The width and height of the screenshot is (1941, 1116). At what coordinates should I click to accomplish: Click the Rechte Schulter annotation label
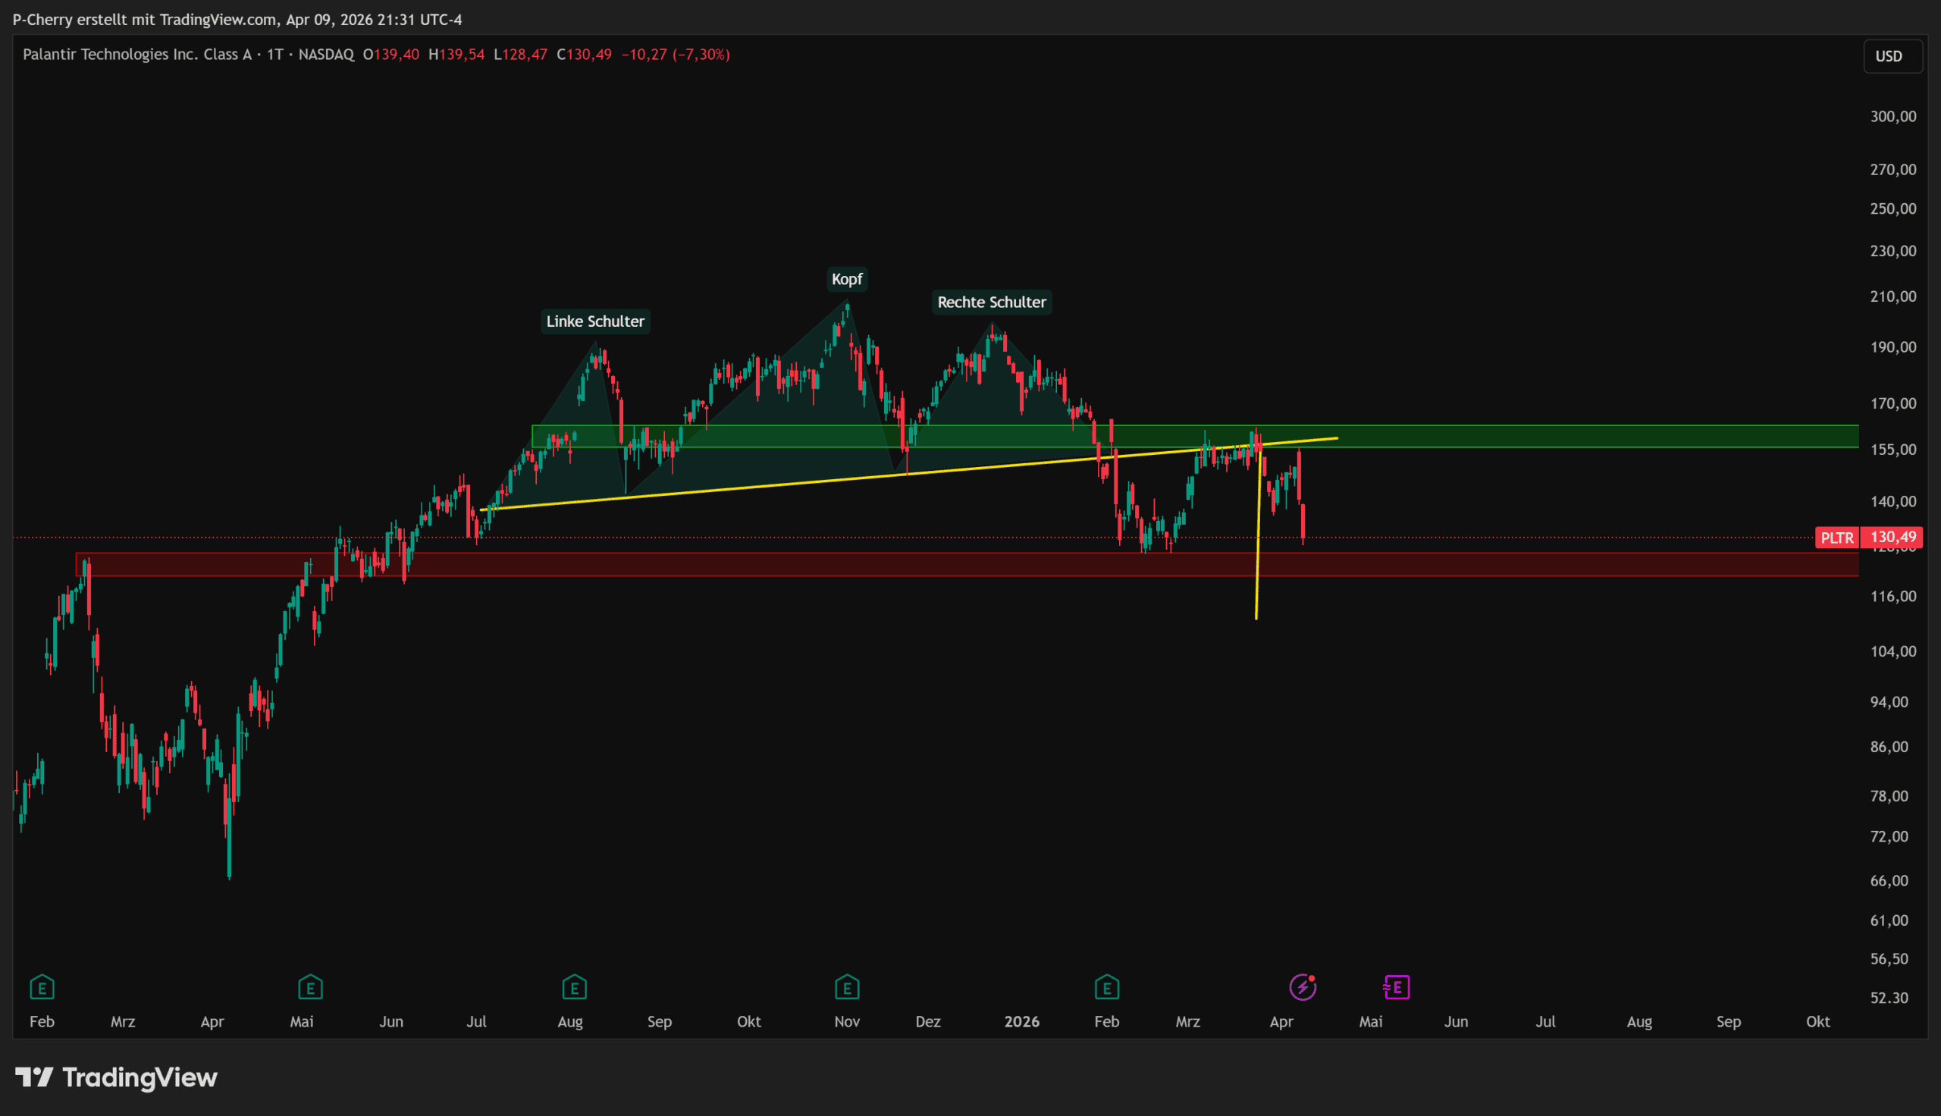[991, 302]
